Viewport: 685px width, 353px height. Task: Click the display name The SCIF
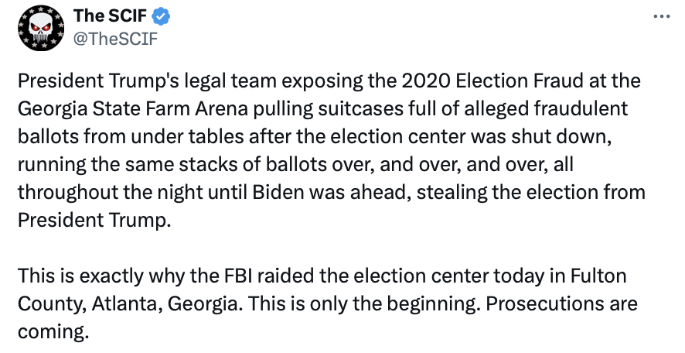tap(100, 17)
